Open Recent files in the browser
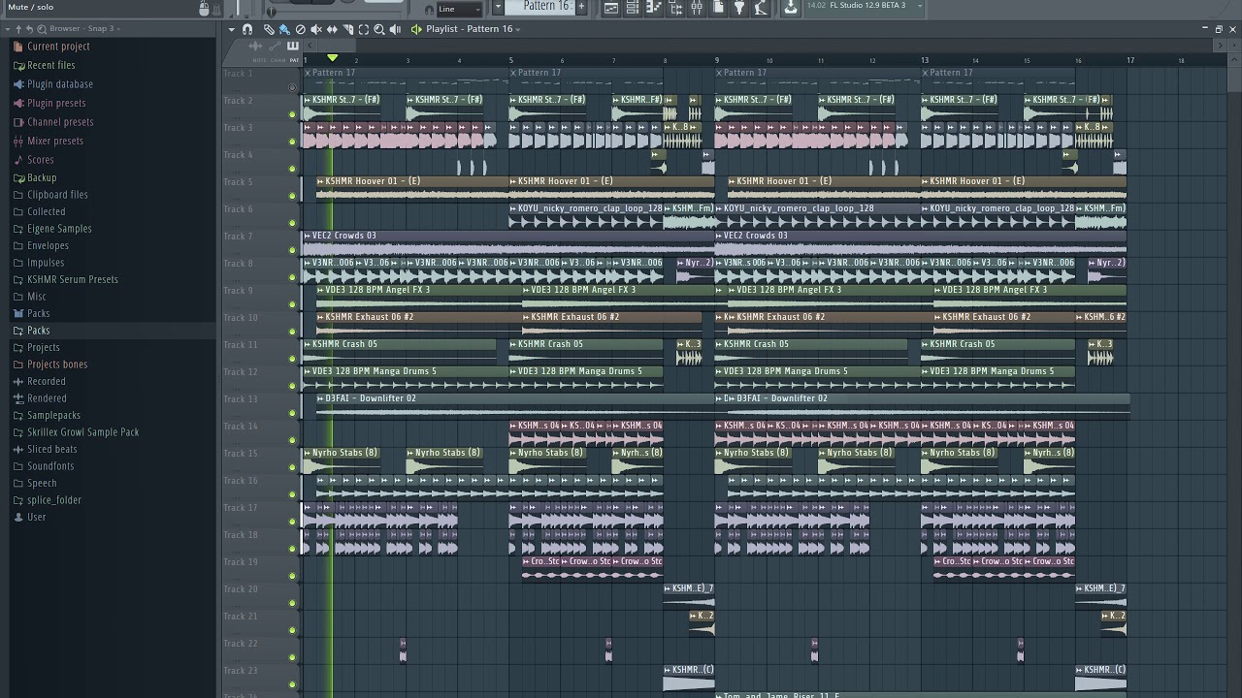The width and height of the screenshot is (1242, 698). (50, 65)
